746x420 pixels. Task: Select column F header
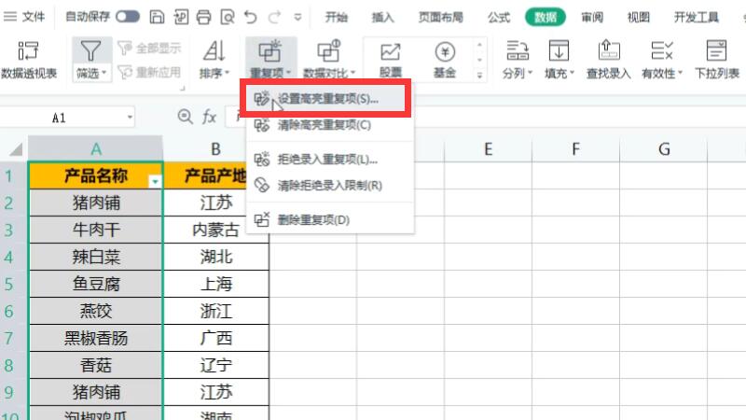pyautogui.click(x=575, y=148)
